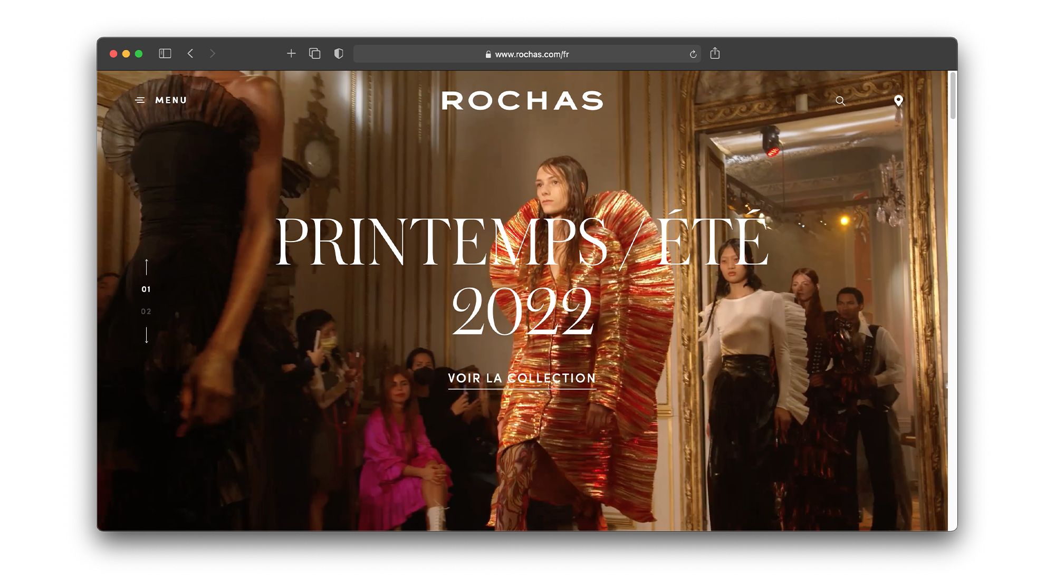The image size is (1055, 578).
Task: Open a new tab with plus icon
Action: [291, 53]
